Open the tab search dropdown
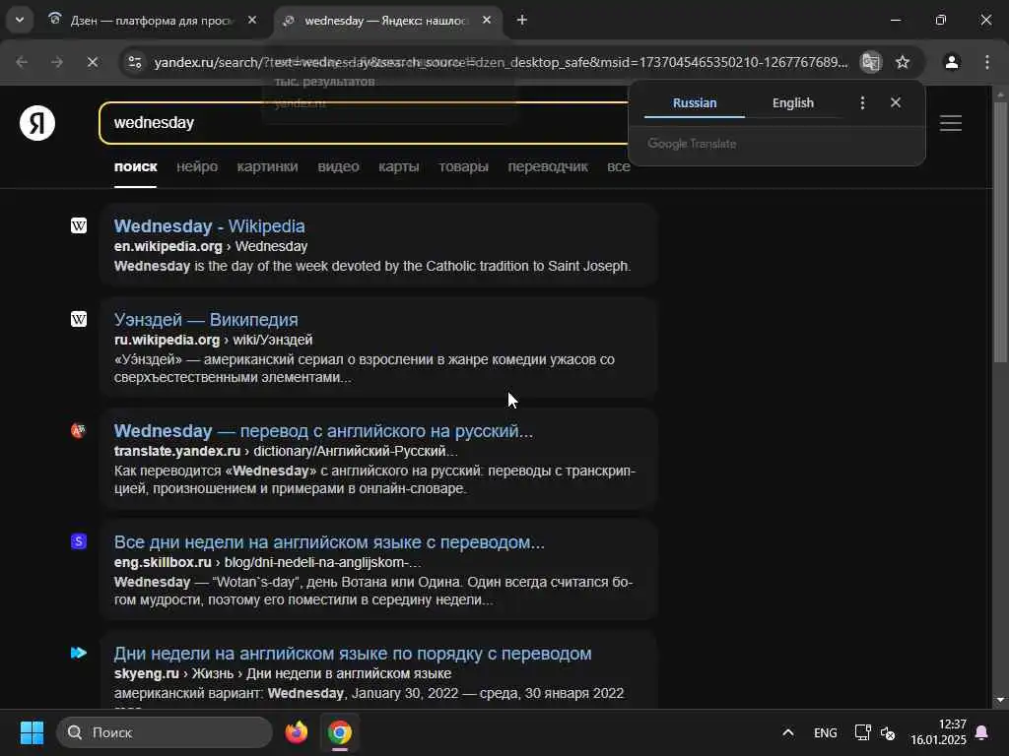 pyautogui.click(x=20, y=20)
